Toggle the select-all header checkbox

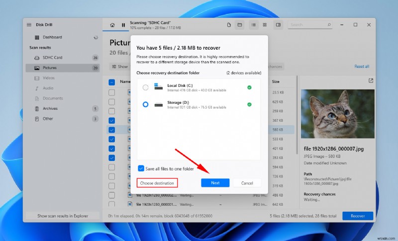111,82
